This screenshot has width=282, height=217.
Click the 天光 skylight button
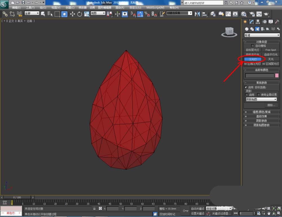coord(271,59)
